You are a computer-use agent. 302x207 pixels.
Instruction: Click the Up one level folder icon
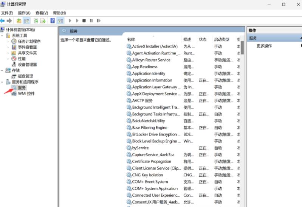click(19, 21)
